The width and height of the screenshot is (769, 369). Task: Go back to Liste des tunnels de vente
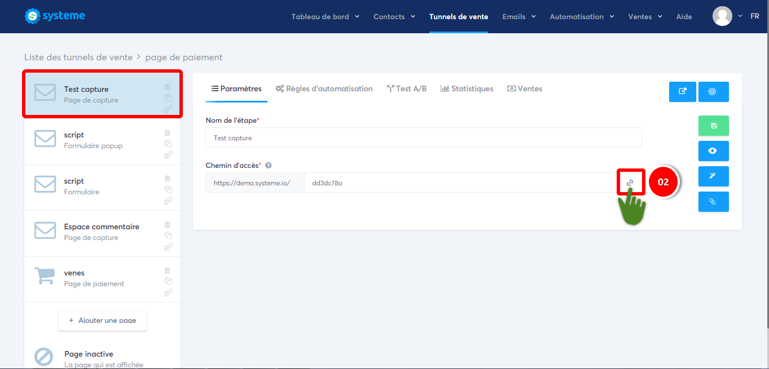click(x=78, y=57)
